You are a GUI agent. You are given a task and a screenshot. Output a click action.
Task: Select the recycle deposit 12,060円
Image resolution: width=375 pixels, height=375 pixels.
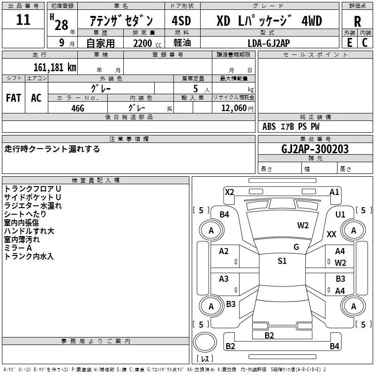tap(237, 108)
